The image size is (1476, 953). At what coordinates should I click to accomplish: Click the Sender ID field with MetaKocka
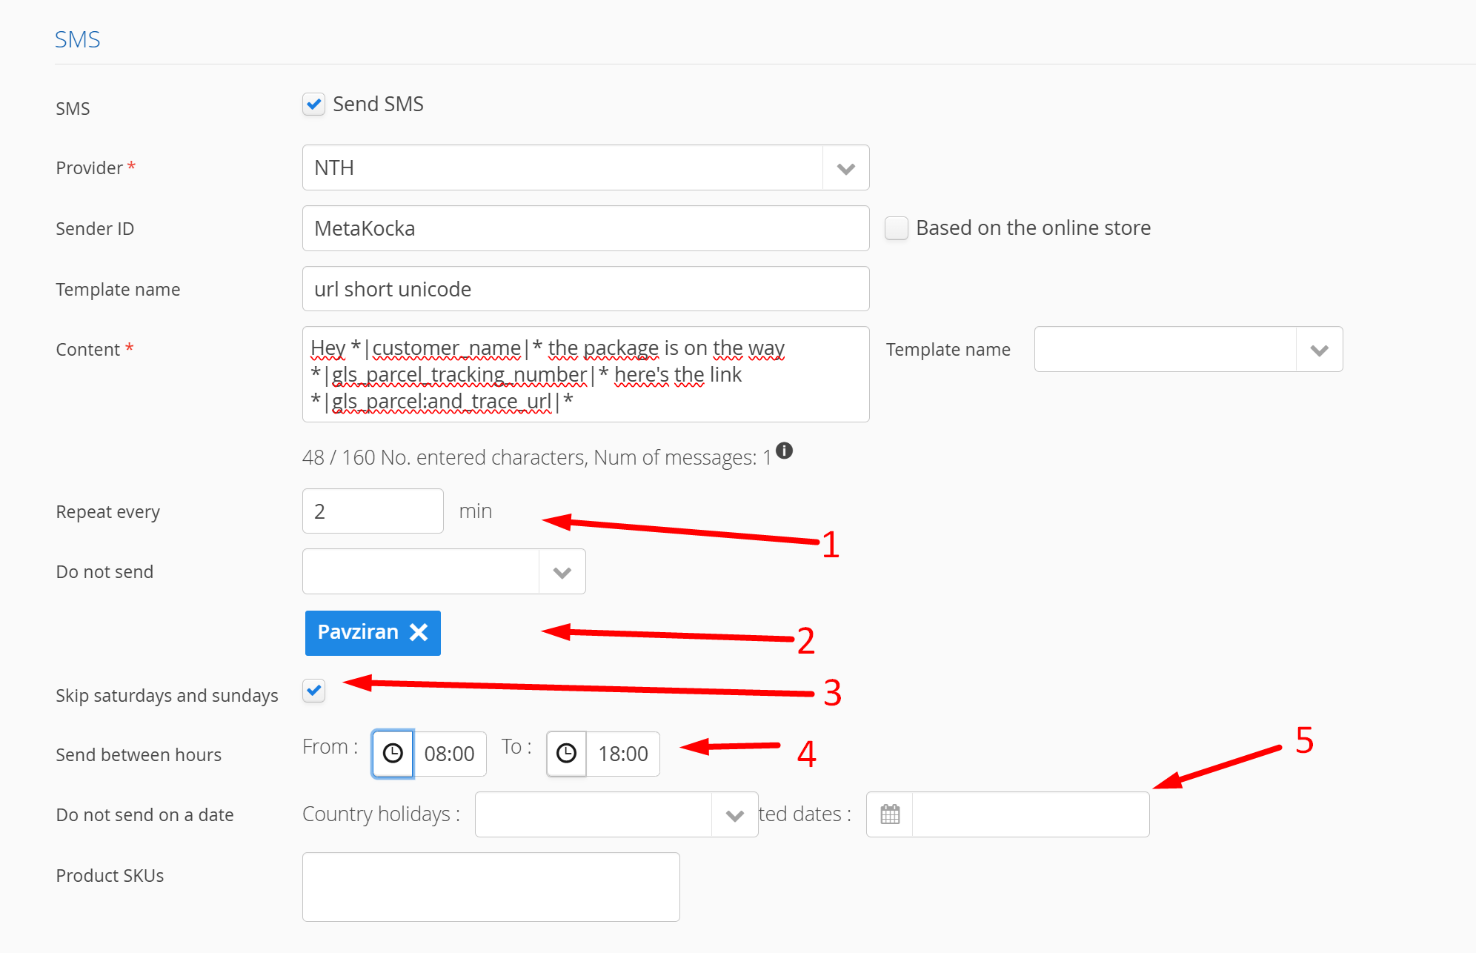[585, 228]
